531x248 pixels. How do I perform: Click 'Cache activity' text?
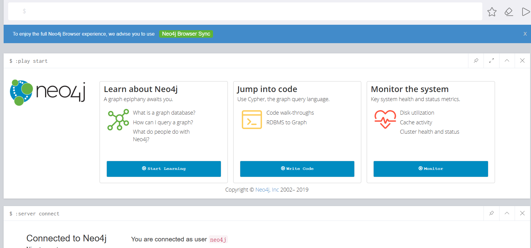416,122
